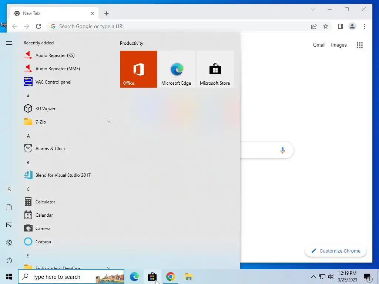Open user account icon in Start sidebar

(x=9, y=190)
